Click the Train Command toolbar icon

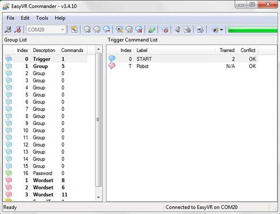(x=129, y=29)
